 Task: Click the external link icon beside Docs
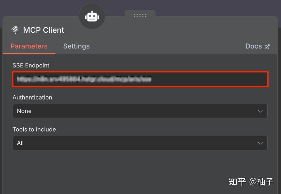tap(267, 47)
